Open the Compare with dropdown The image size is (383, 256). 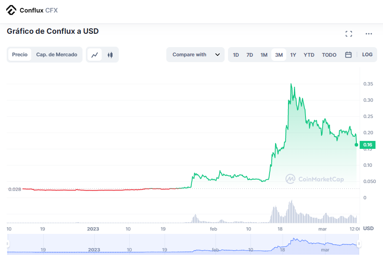point(195,55)
